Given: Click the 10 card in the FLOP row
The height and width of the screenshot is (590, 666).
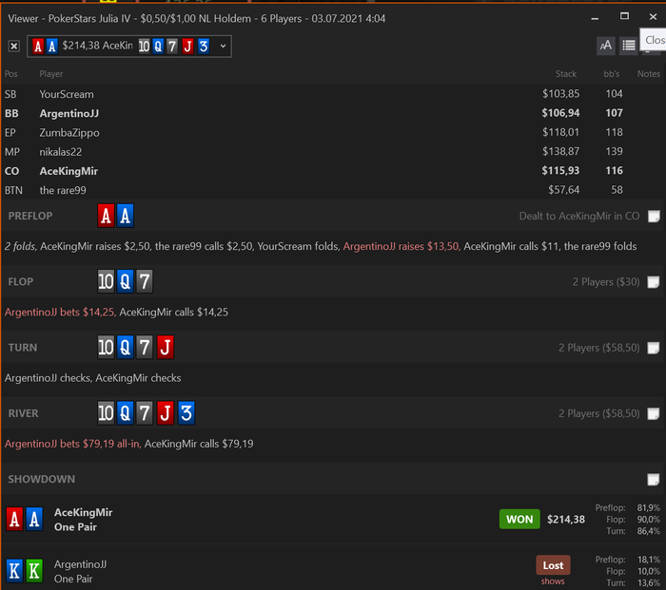Looking at the screenshot, I should coord(107,281).
